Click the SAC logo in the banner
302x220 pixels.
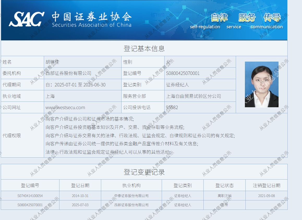[26, 19]
